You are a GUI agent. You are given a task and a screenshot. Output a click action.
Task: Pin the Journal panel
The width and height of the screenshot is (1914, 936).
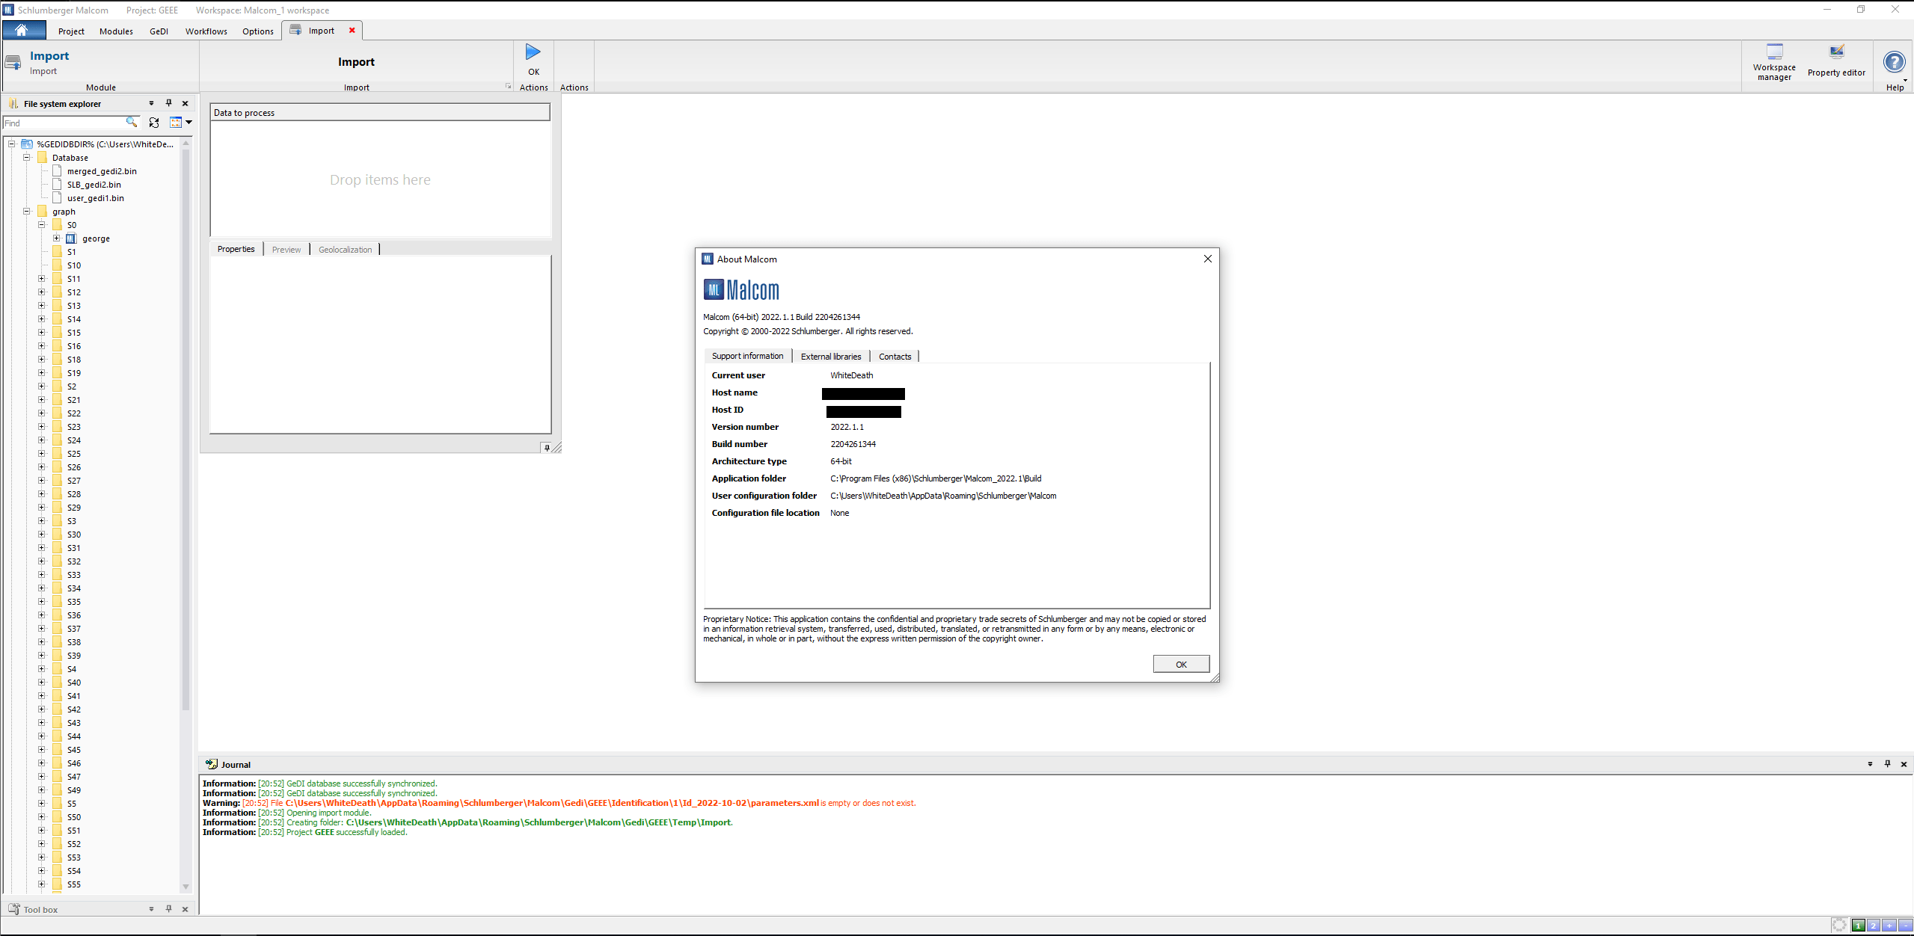[x=1887, y=764]
